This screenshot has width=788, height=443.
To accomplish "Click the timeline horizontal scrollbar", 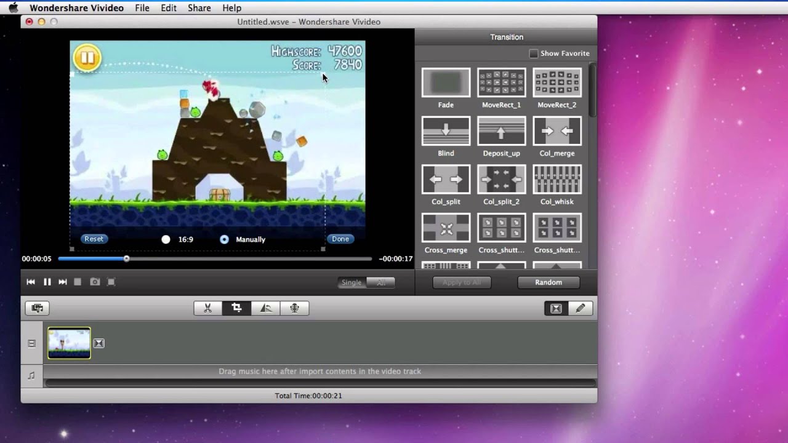I will (x=320, y=383).
